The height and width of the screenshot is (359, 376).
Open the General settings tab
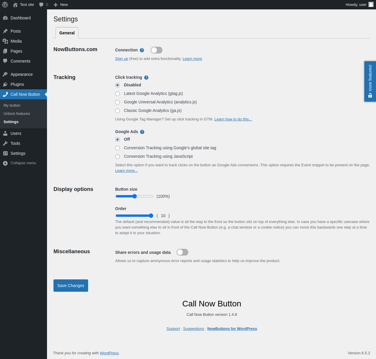67,33
